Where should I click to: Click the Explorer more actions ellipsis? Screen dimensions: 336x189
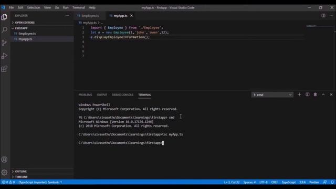tap(67, 16)
